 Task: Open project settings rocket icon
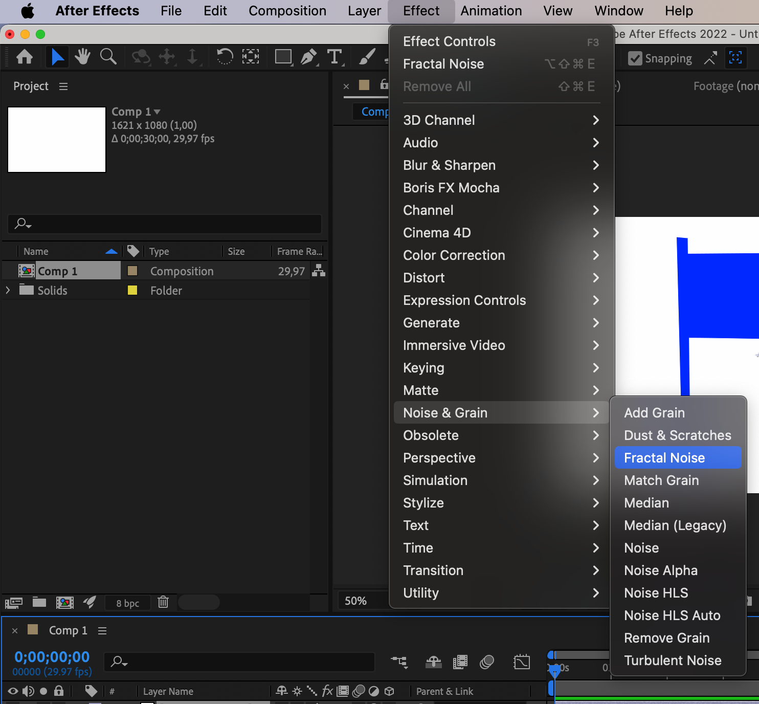coord(90,602)
